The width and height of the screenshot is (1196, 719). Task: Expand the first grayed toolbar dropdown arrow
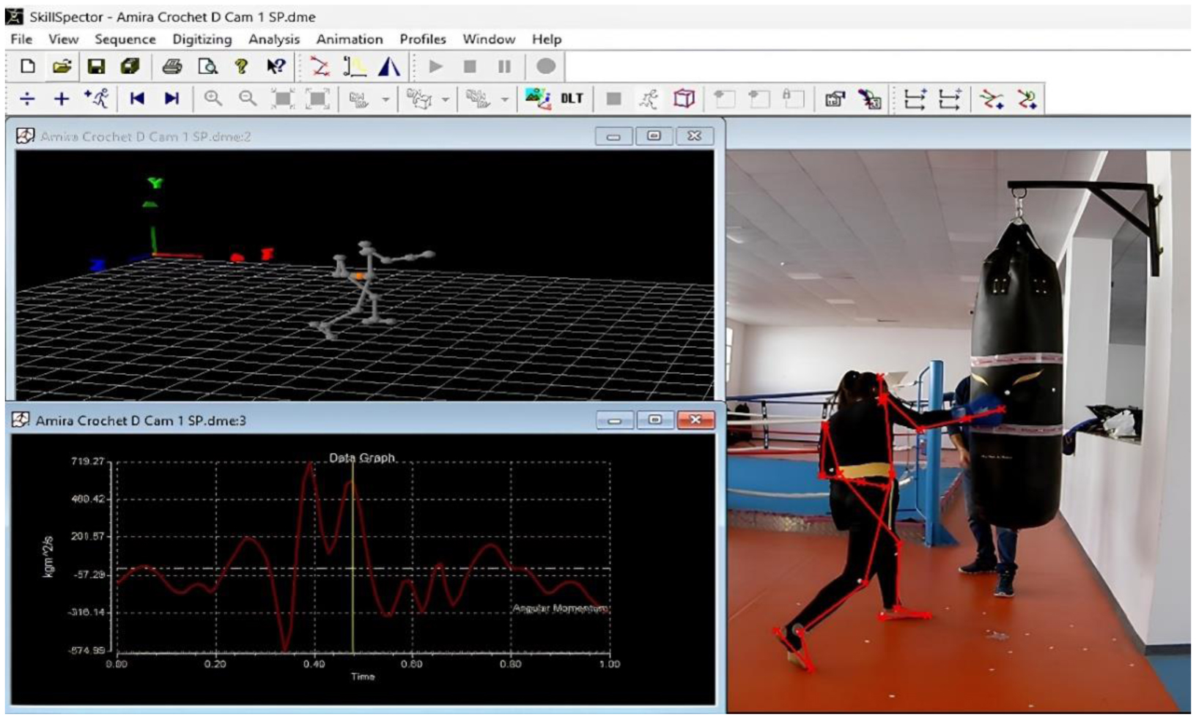385,100
